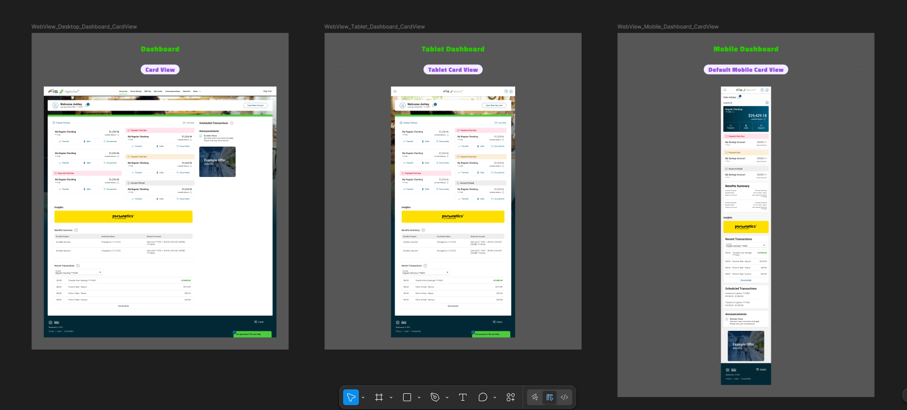The width and height of the screenshot is (907, 410).
Task: Click the $29,429.18 Regular Checking card in mobile mockup
Action: 746,118
